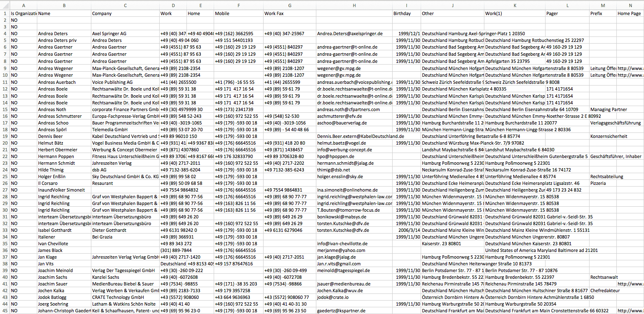Select birthday cell '1999/12/1'
The width and height of the screenshot is (644, 314).
pyautogui.click(x=406, y=34)
